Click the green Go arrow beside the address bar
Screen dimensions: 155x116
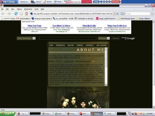point(118,14)
